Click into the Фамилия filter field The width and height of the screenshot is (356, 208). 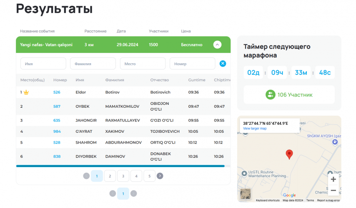tap(93, 64)
